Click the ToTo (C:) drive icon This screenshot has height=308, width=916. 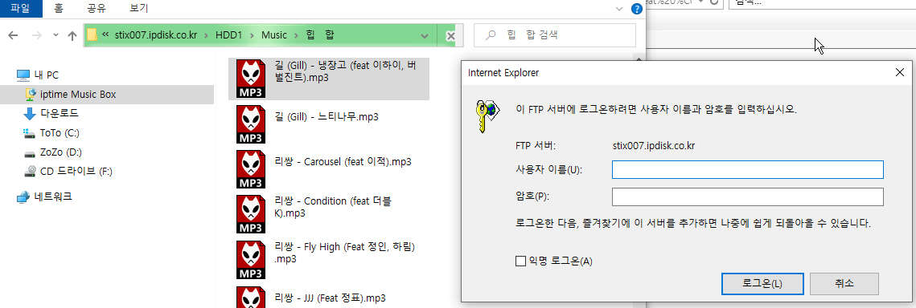coord(30,133)
